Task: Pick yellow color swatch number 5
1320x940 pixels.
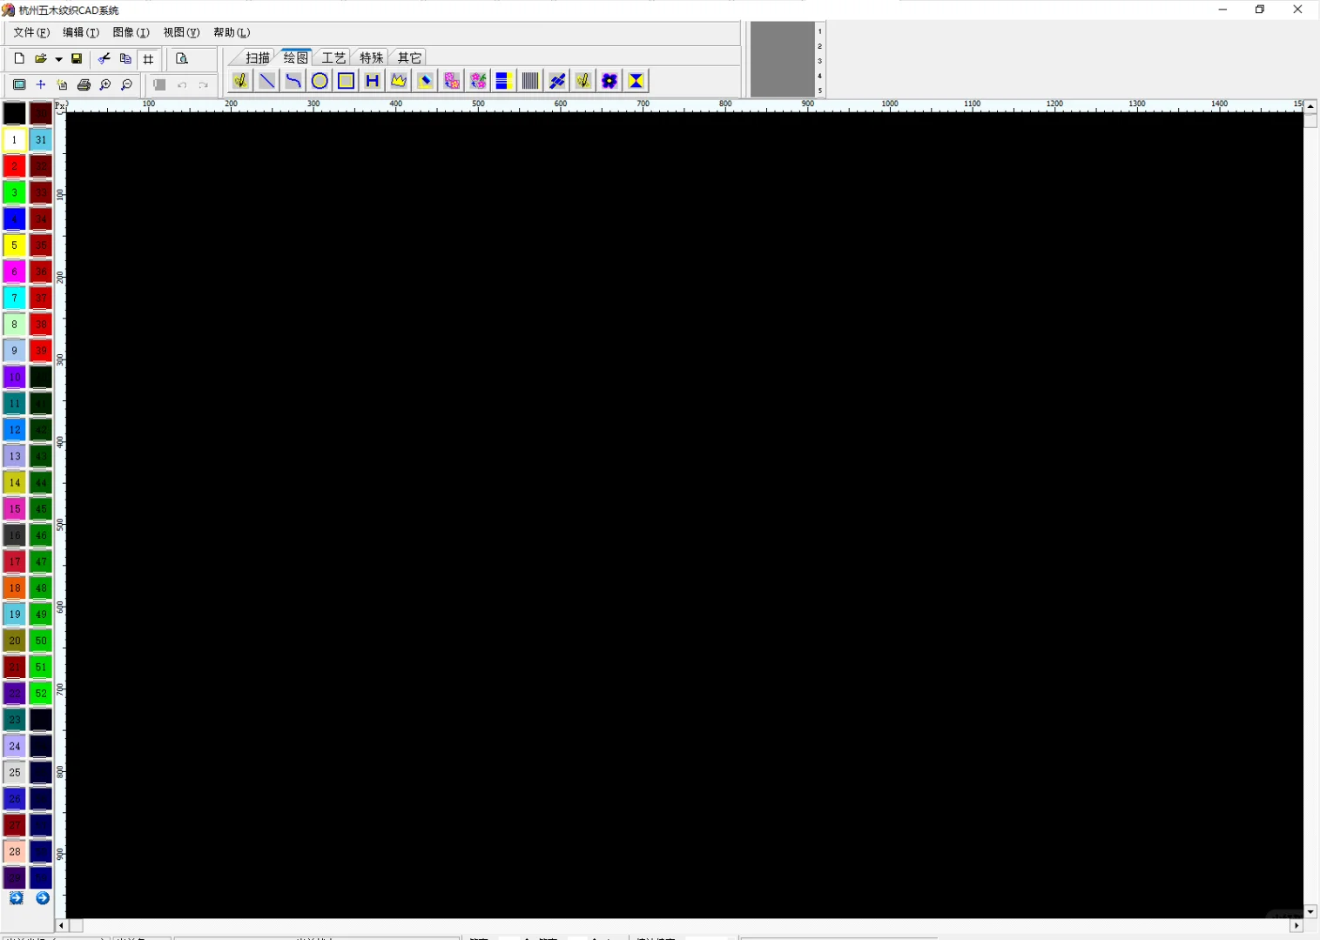Action: (x=14, y=245)
